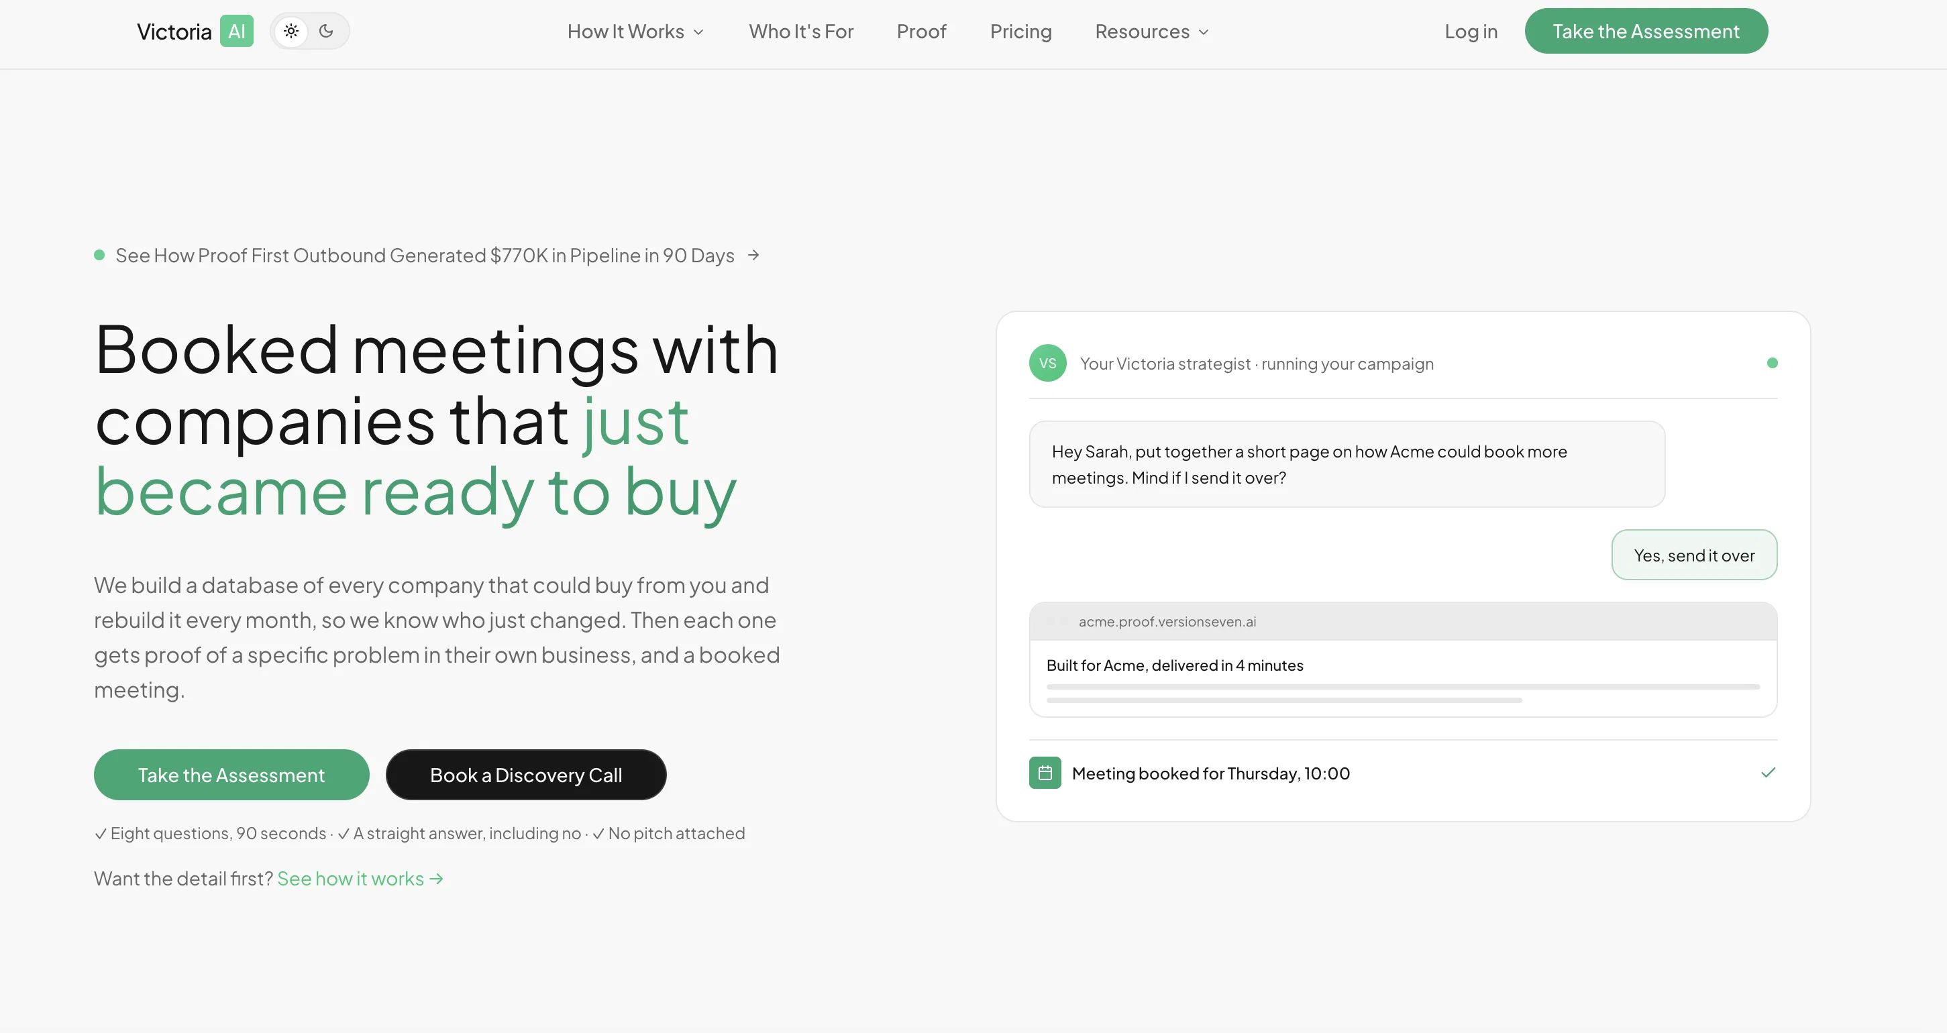This screenshot has width=1947, height=1033.
Task: Switch to light mode sun icon
Action: (291, 31)
